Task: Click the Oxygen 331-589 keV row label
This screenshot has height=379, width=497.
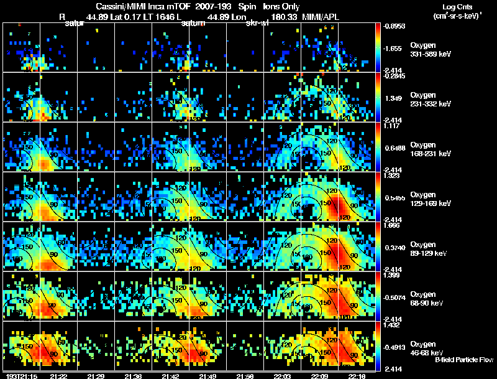Action: [x=431, y=50]
